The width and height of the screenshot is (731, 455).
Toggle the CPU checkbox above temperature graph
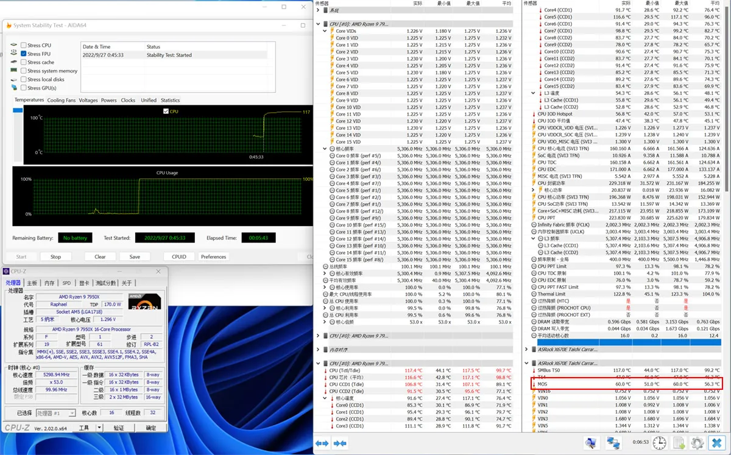166,111
